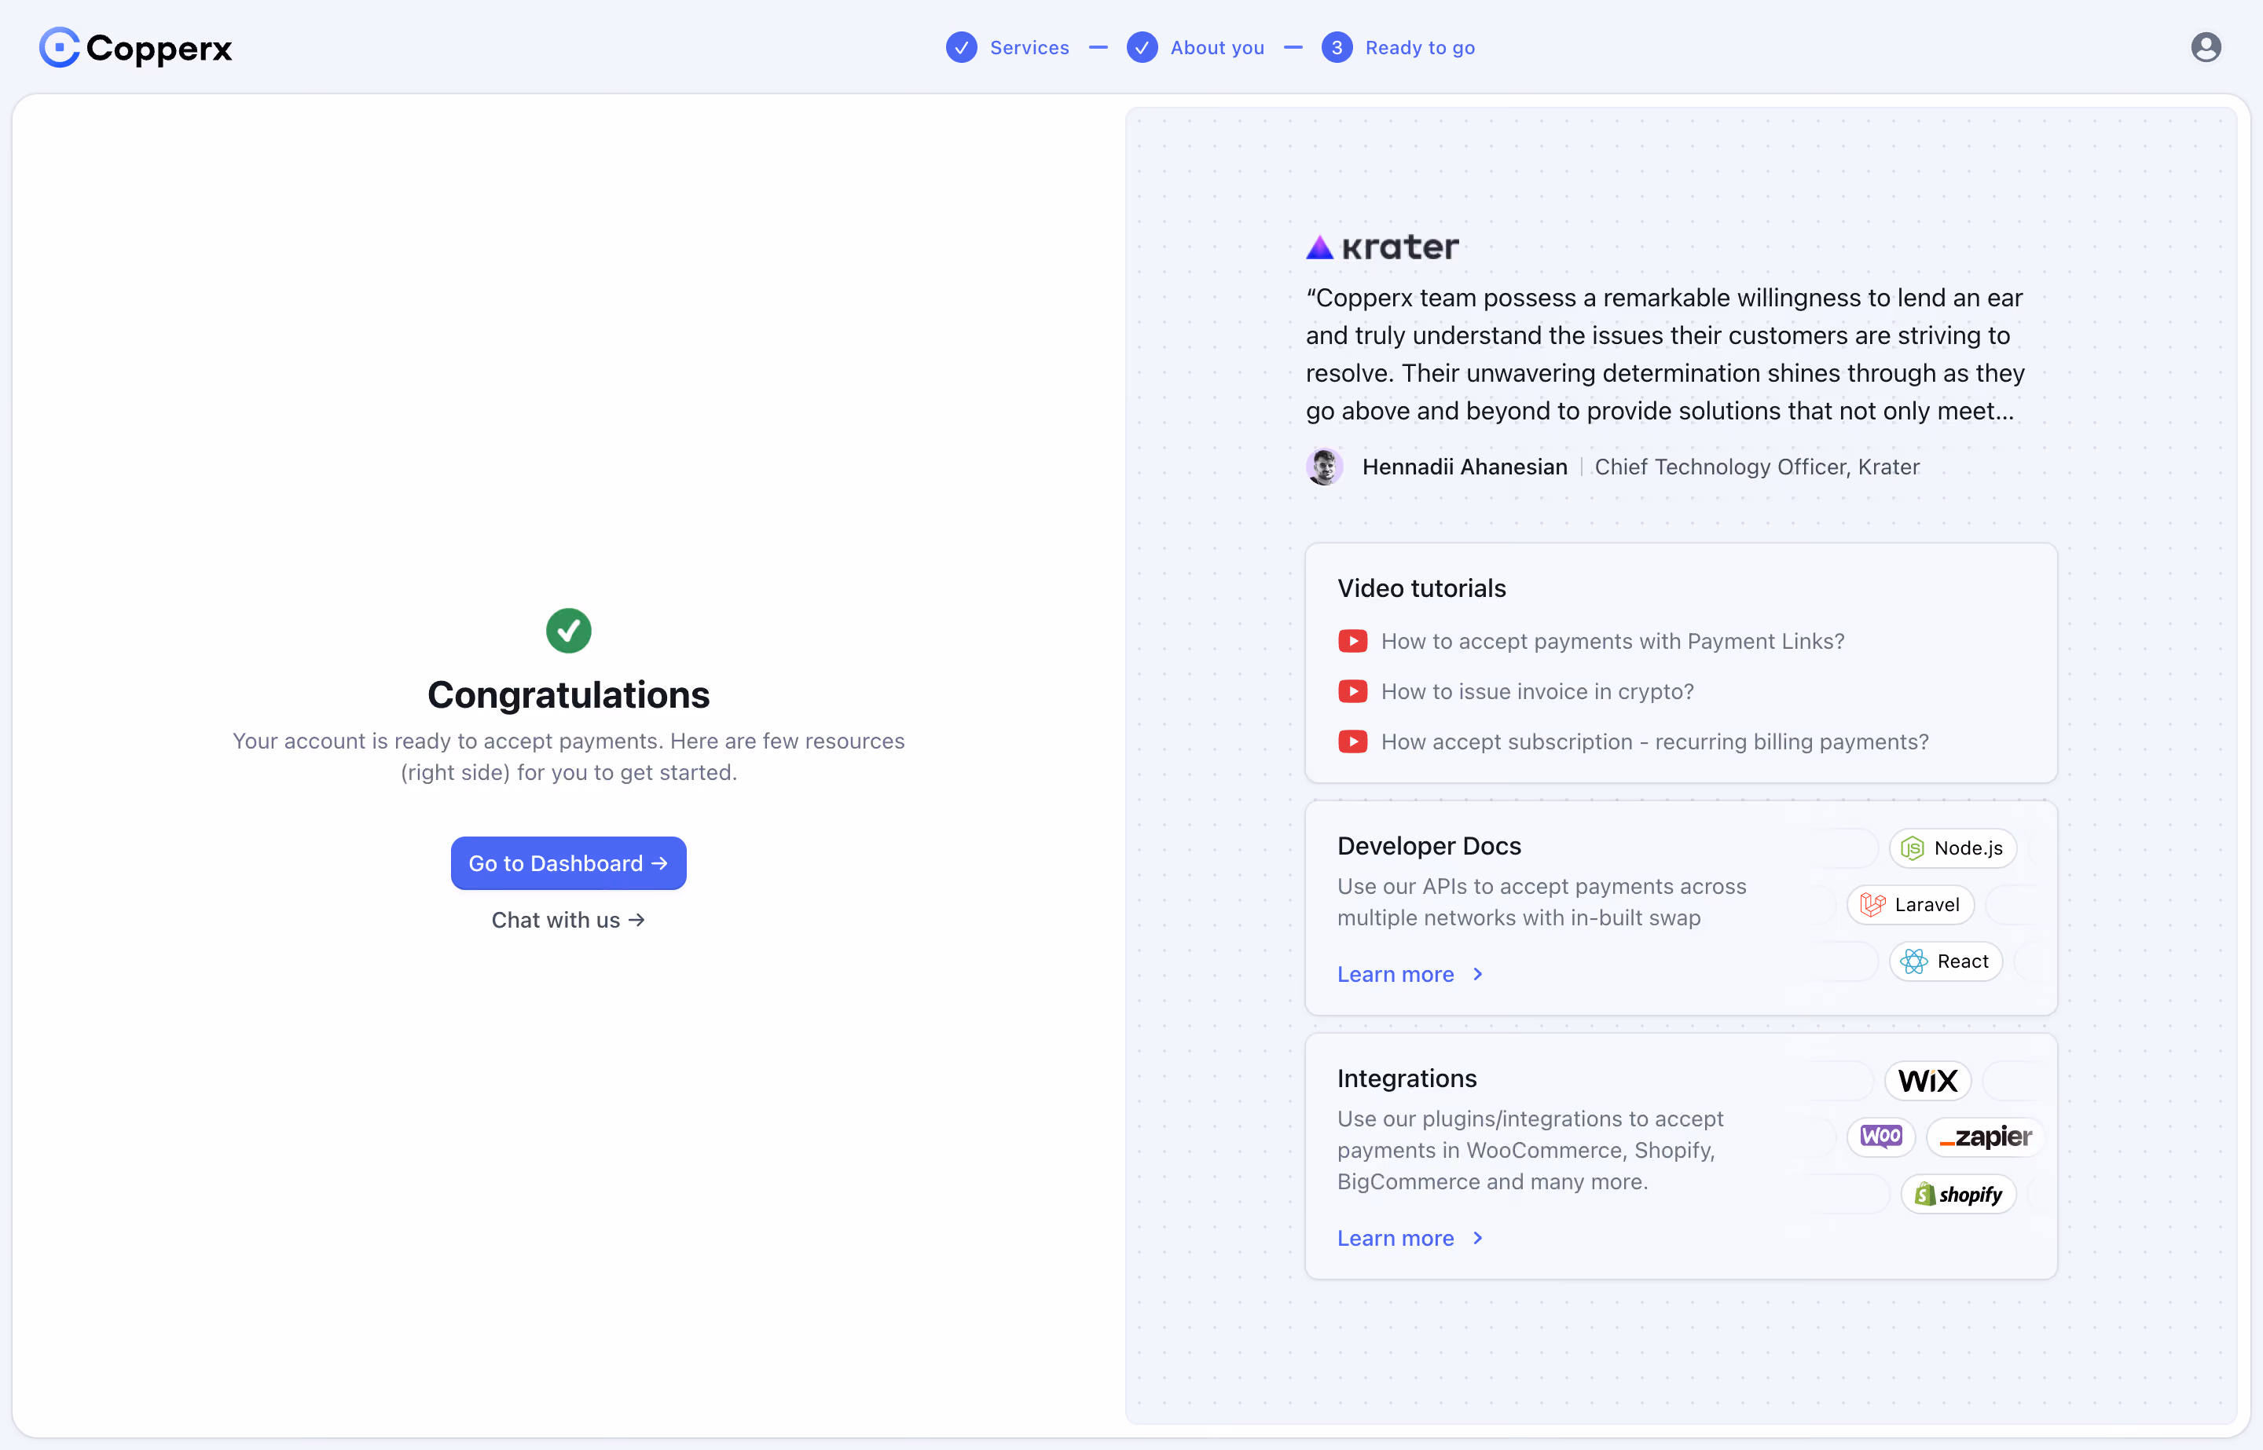Click the name Hennadii Ahanesian
The width and height of the screenshot is (2263, 1450).
(x=1465, y=467)
